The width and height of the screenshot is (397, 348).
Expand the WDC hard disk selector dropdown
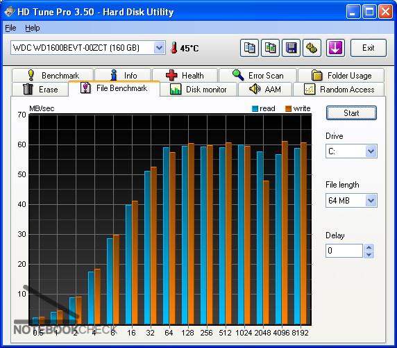coord(159,48)
